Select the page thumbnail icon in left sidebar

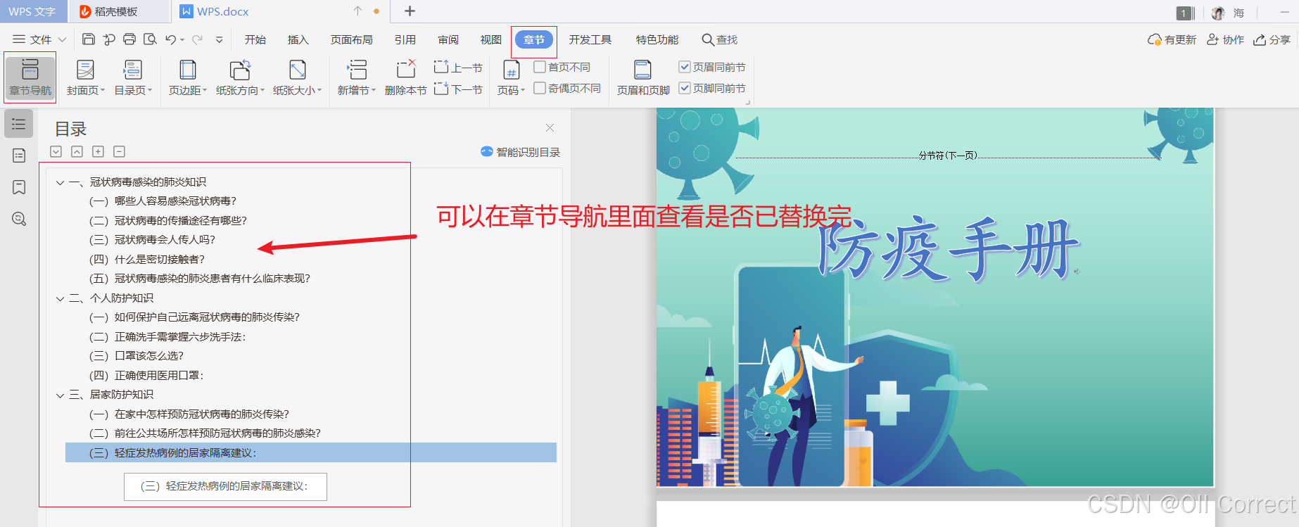(x=19, y=155)
